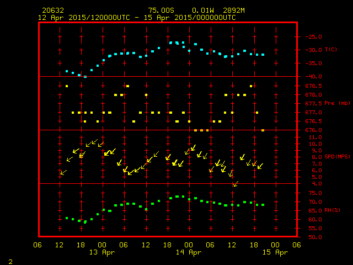This screenshot has width=353, height=265.
Task: Select the 9.0 wind speed tick
Action: 317,151
